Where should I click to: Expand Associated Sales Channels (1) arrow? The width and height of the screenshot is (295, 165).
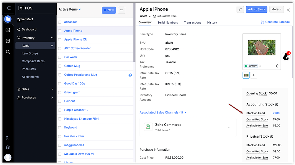pyautogui.click(x=185, y=113)
